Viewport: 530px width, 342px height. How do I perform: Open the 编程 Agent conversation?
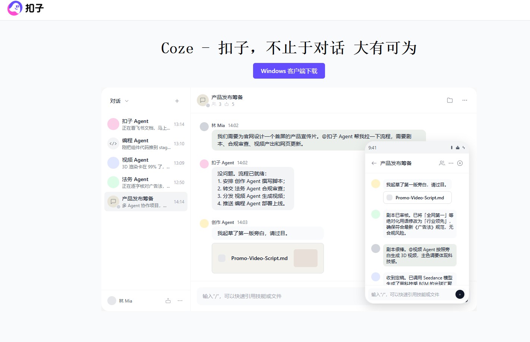pos(146,144)
